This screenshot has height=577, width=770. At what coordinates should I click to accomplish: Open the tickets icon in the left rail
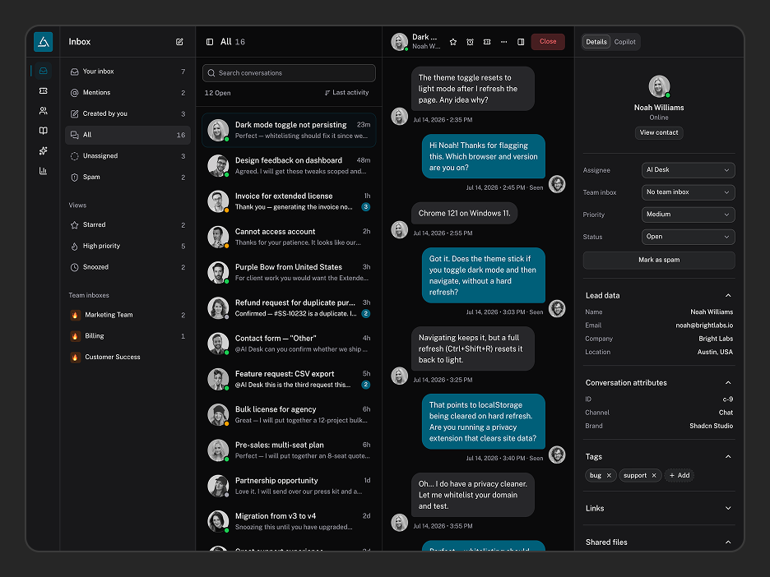tap(44, 90)
